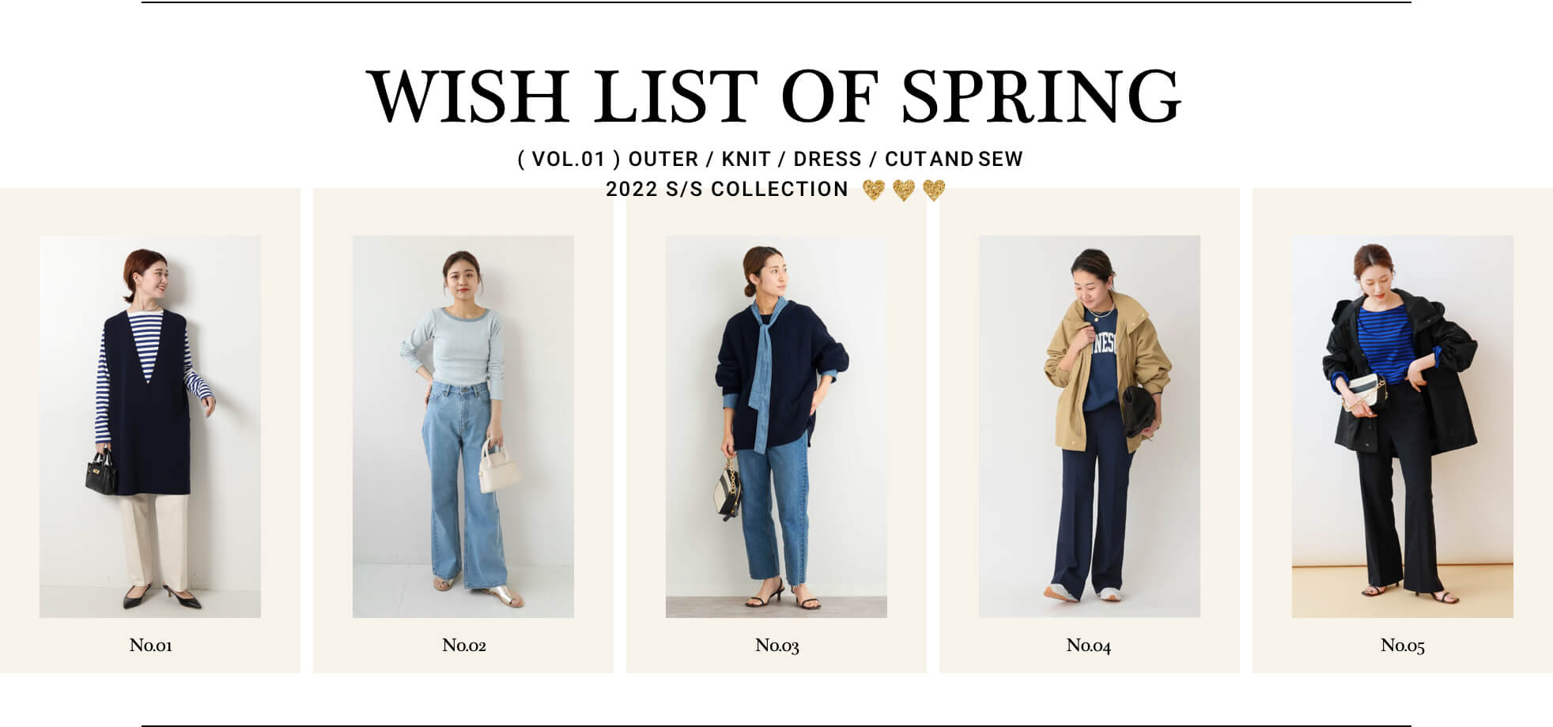View the navy cardigan denim scarf look

pos(776,426)
